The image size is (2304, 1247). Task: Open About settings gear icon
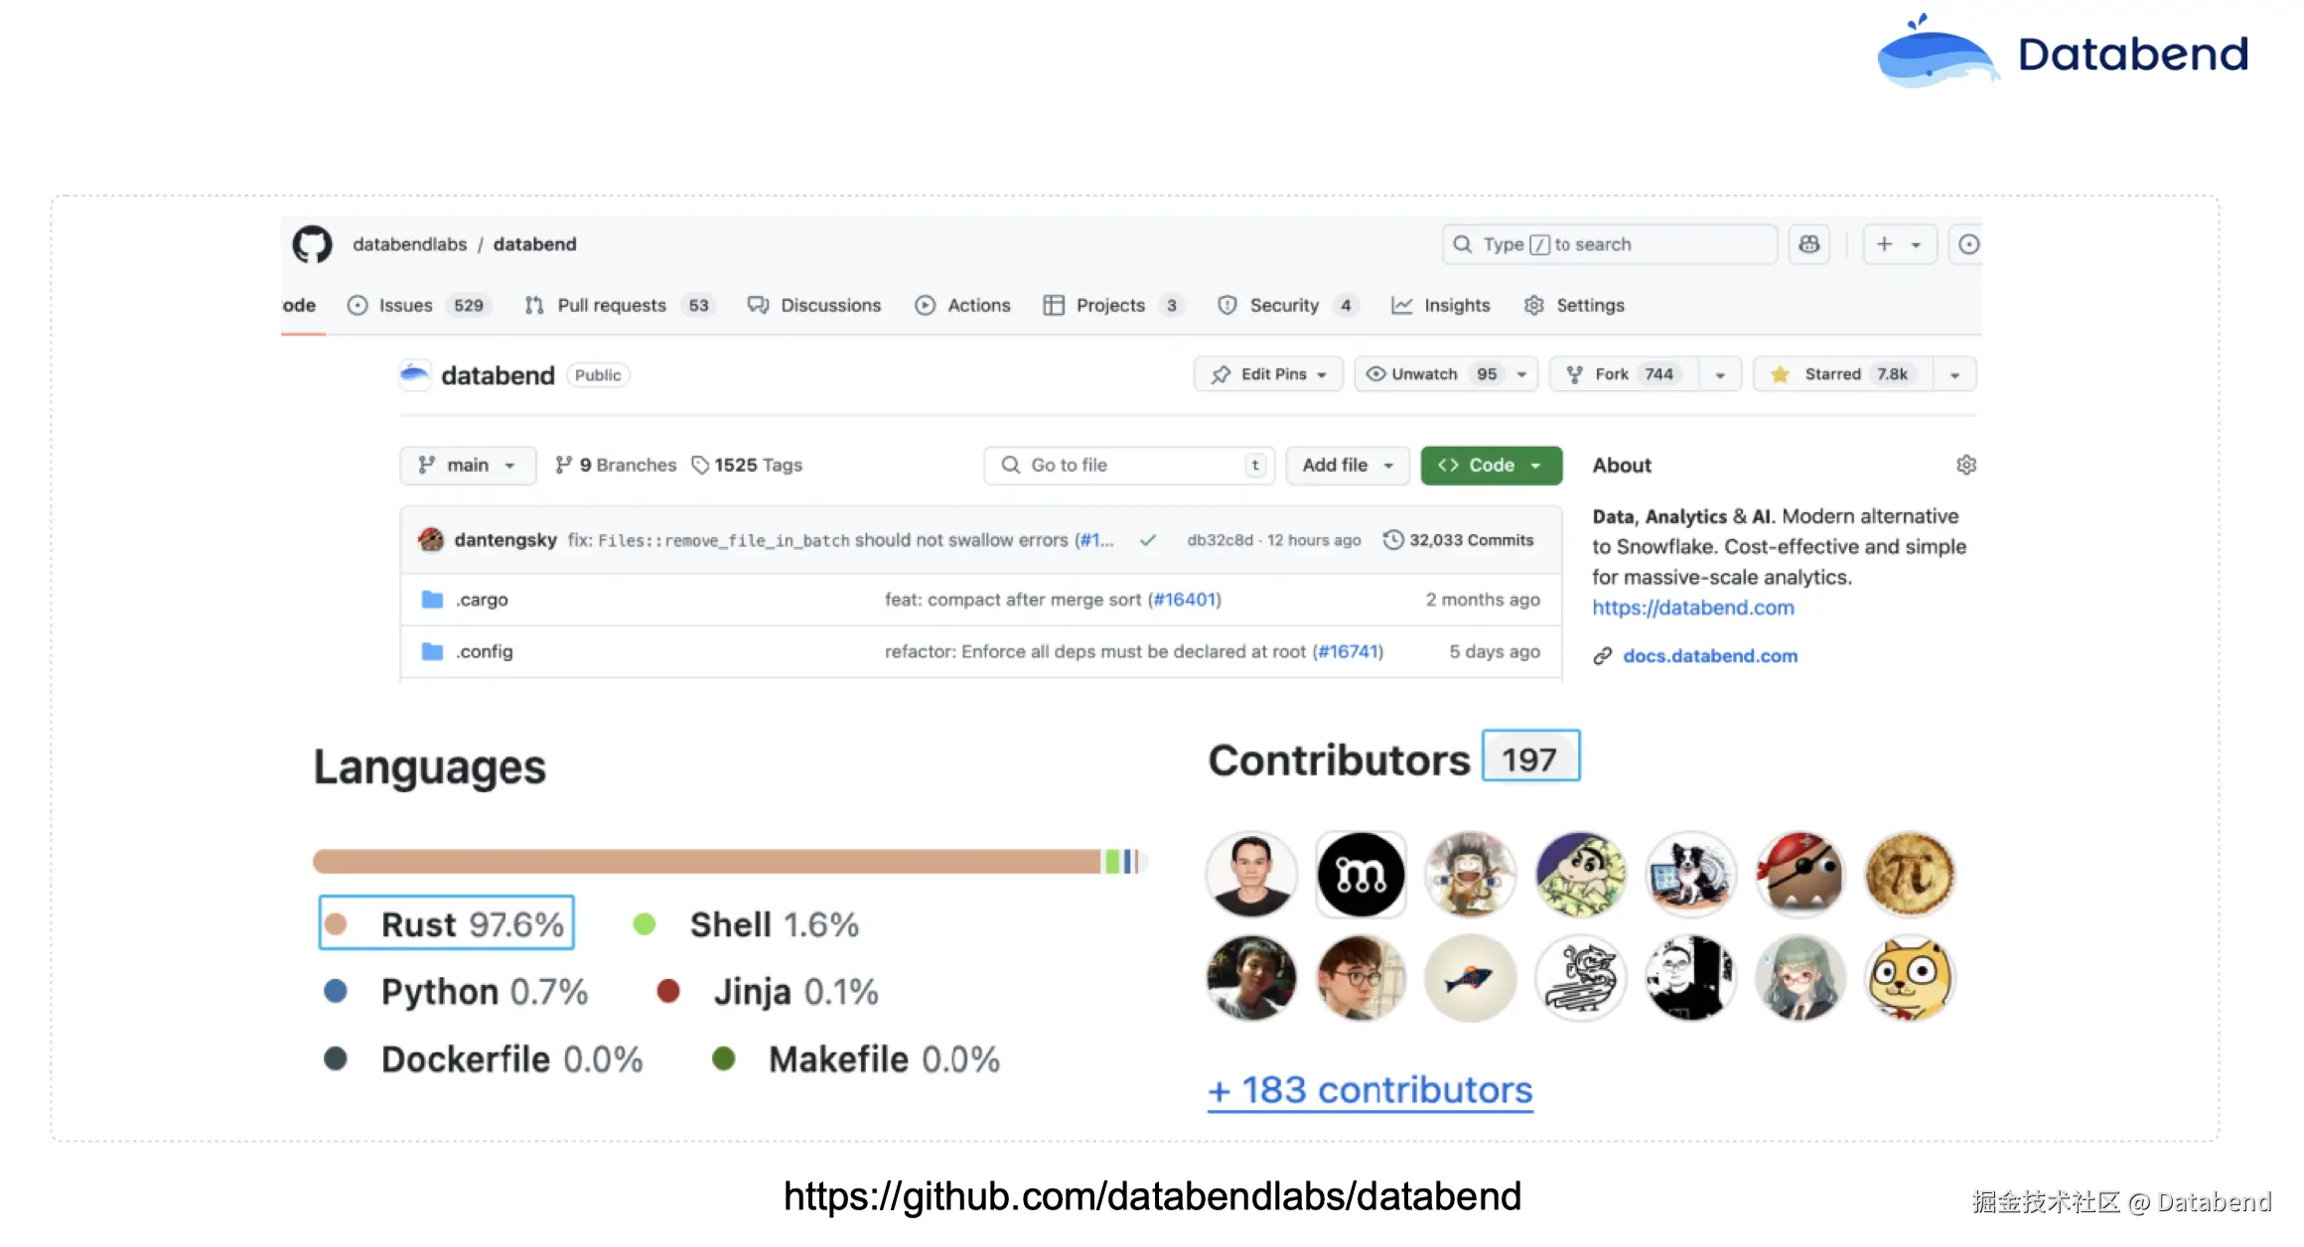coord(1965,465)
